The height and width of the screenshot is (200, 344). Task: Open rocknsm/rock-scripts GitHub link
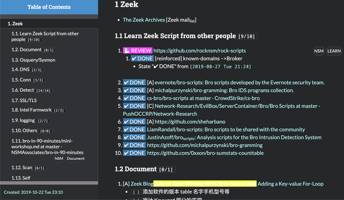click(200, 51)
